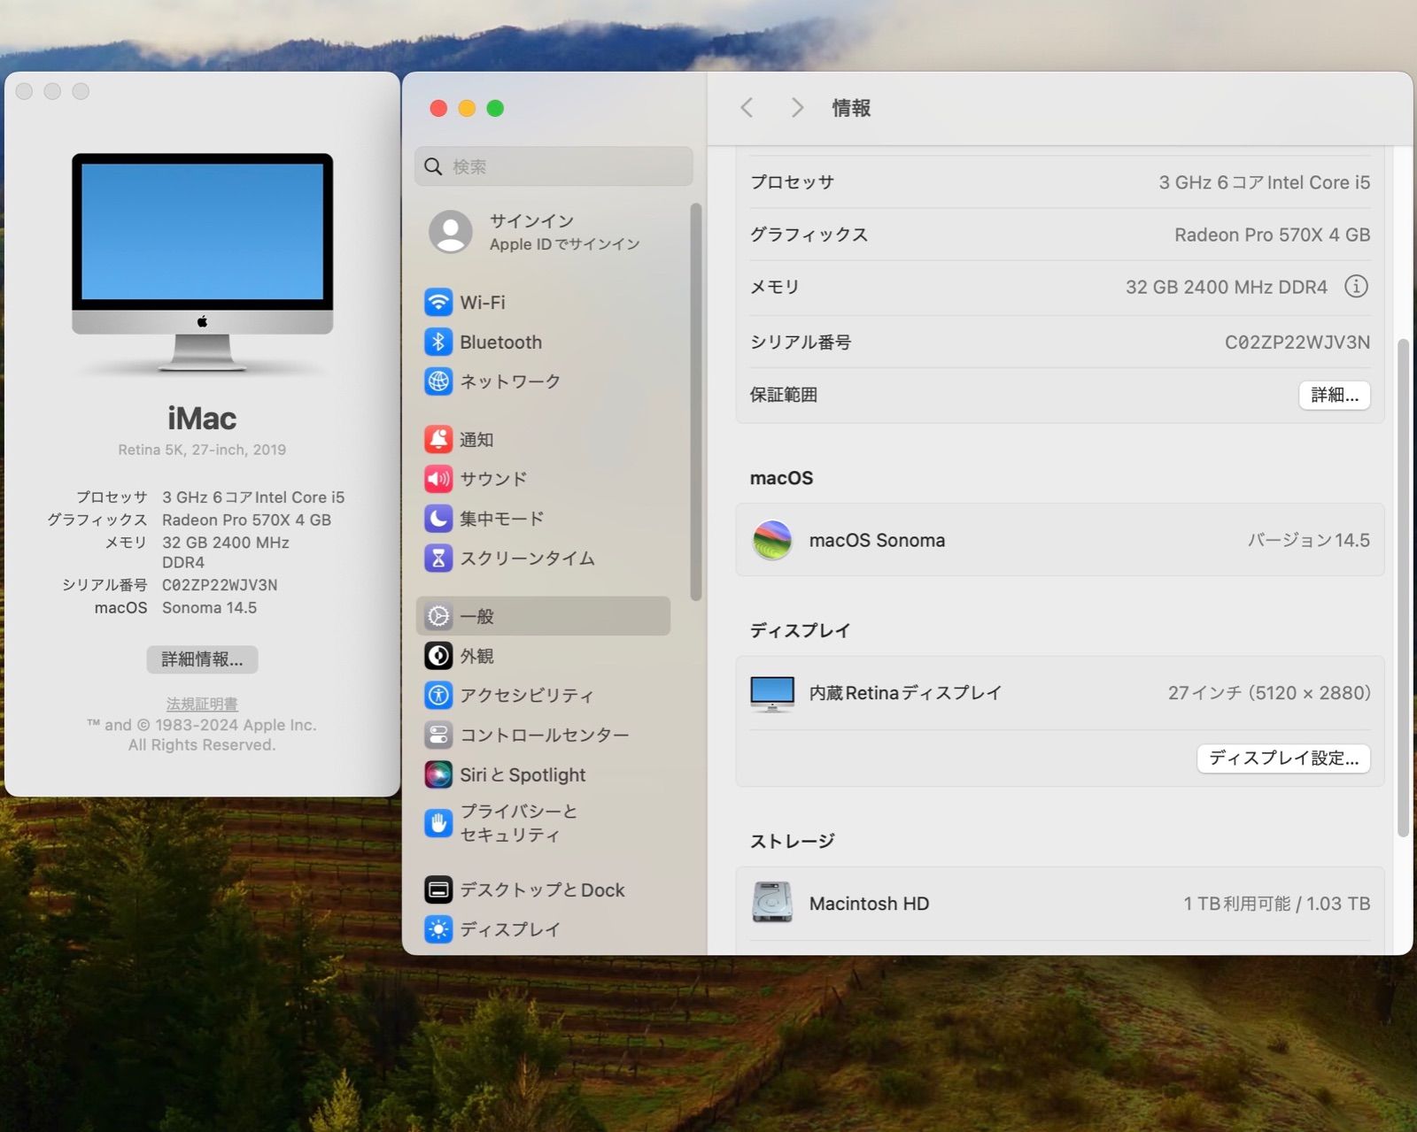Open 集中モード moon icon

pyautogui.click(x=438, y=519)
